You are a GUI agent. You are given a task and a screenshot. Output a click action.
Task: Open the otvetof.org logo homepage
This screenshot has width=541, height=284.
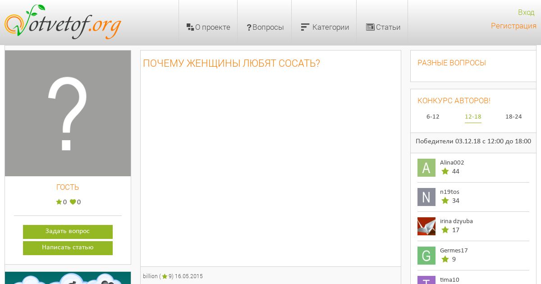click(63, 23)
